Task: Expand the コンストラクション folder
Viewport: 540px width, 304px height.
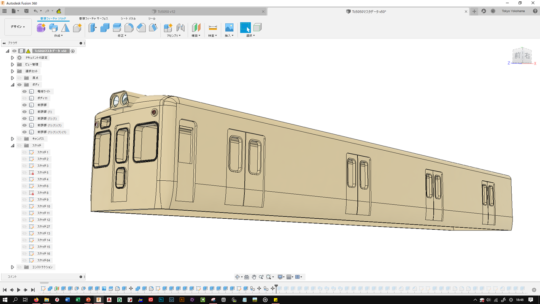Action: coord(13,267)
